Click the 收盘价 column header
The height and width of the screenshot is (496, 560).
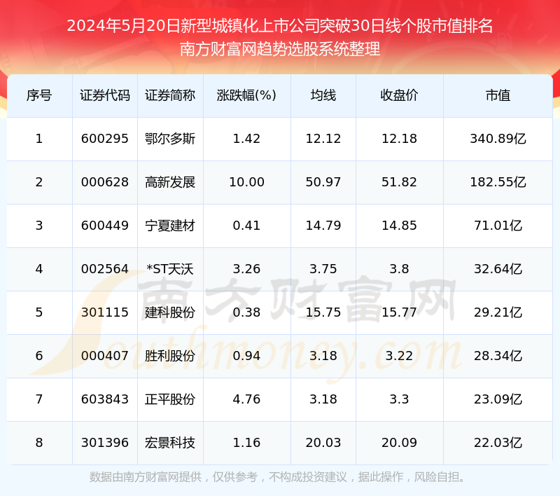coord(399,95)
